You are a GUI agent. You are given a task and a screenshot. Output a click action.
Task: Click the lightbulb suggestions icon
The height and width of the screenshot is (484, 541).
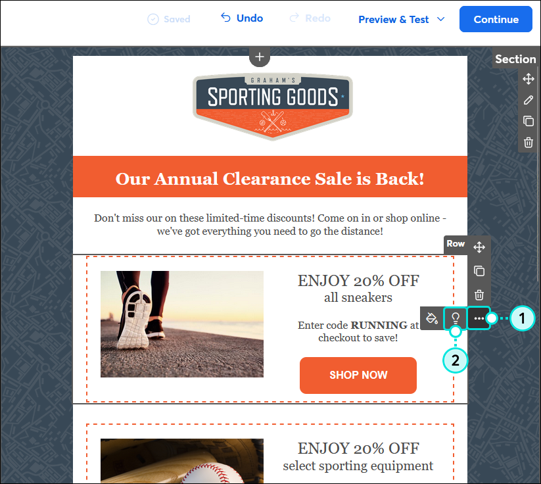(x=456, y=318)
